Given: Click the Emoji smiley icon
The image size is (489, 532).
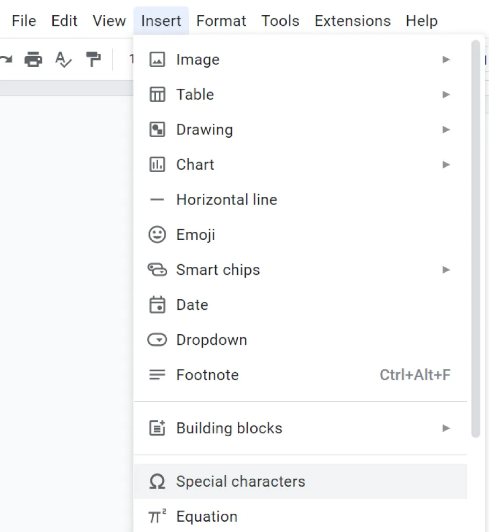Looking at the screenshot, I should point(158,235).
